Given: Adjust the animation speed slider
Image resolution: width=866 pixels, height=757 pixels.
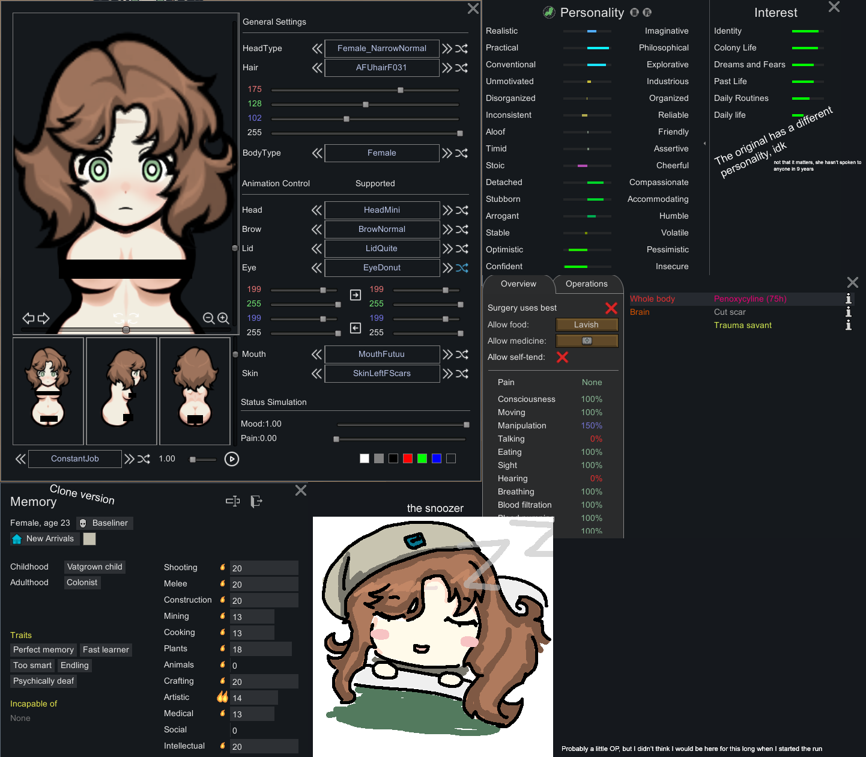Looking at the screenshot, I should (x=202, y=460).
